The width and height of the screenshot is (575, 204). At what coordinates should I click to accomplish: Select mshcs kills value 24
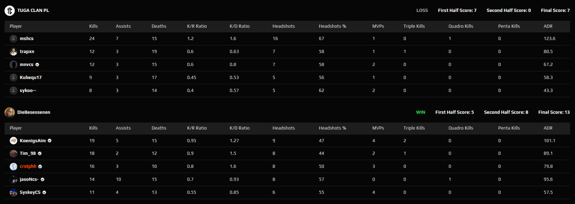click(92, 39)
